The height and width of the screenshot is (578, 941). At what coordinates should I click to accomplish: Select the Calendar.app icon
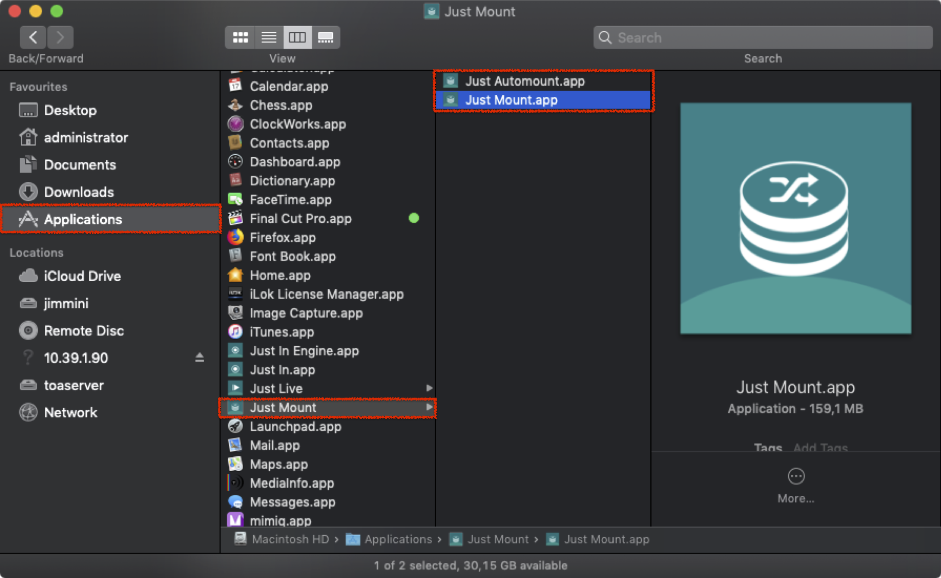235,86
